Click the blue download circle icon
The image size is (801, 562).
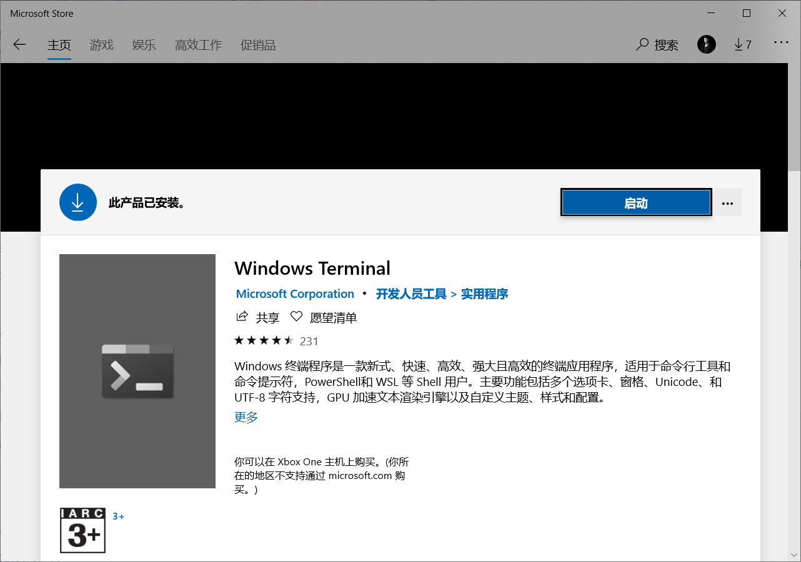click(x=78, y=202)
